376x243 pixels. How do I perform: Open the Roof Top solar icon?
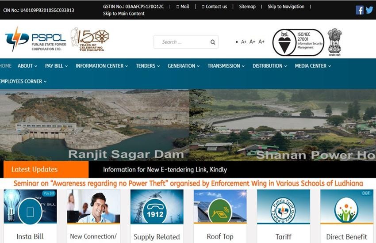[x=220, y=207]
